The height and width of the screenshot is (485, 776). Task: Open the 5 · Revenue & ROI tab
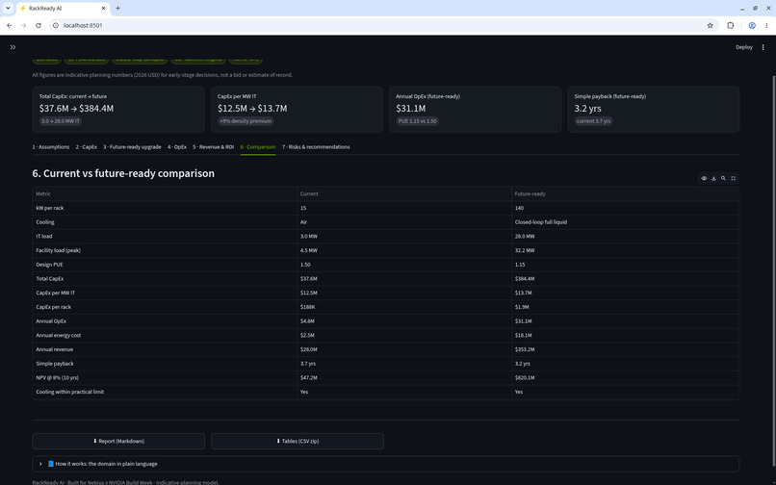214,147
